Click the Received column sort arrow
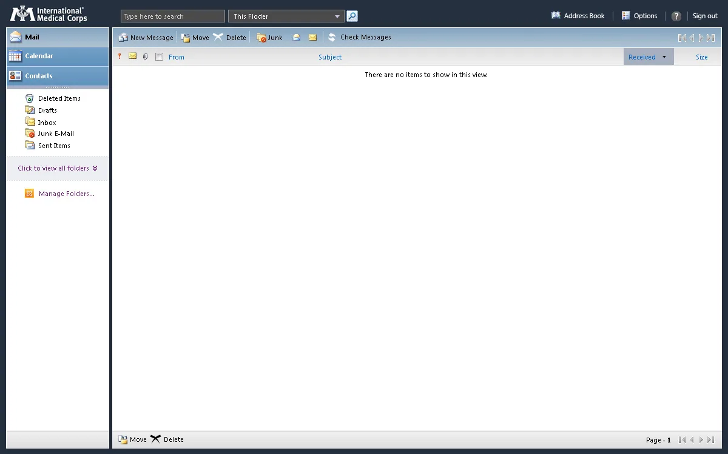 pos(664,57)
